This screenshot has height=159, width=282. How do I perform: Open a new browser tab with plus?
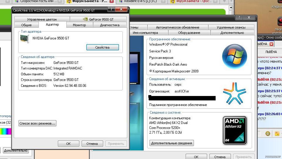[224, 1]
